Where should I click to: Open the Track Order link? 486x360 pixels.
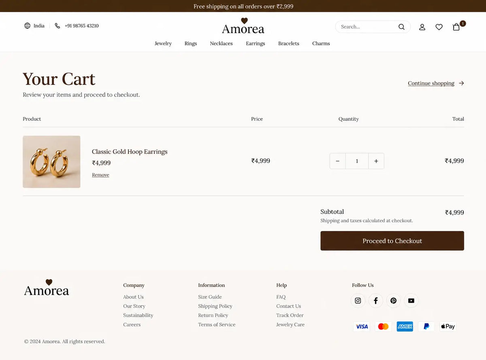point(290,316)
